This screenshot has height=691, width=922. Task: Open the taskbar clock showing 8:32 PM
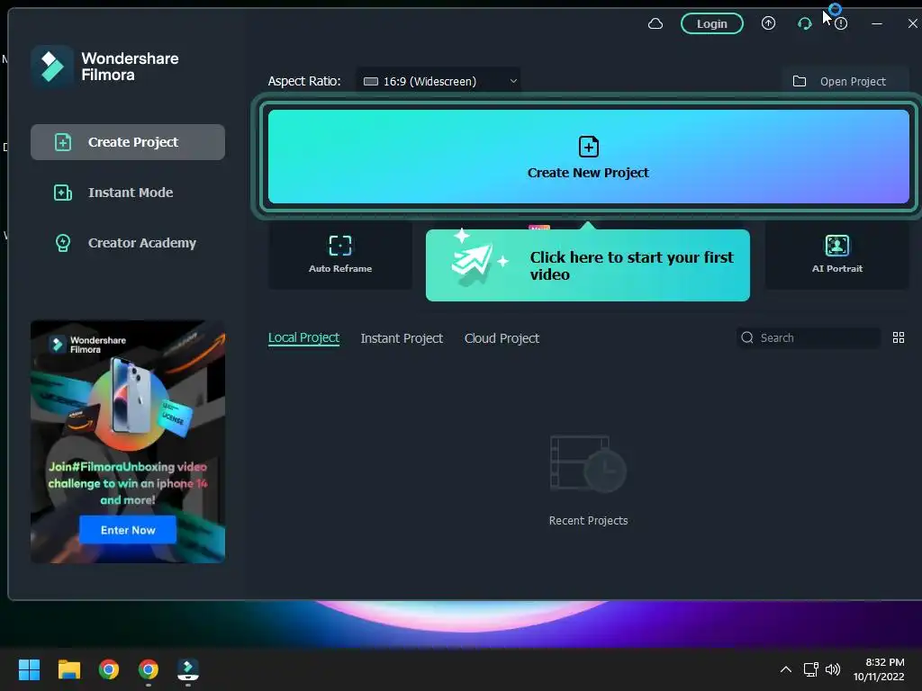tap(879, 669)
